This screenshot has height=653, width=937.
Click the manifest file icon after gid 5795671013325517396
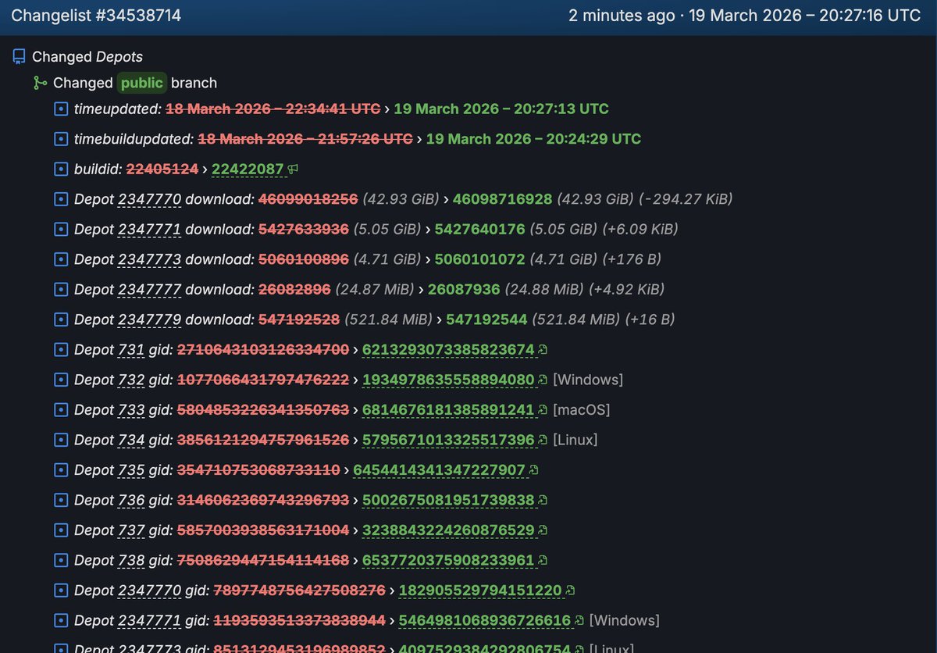tap(543, 440)
